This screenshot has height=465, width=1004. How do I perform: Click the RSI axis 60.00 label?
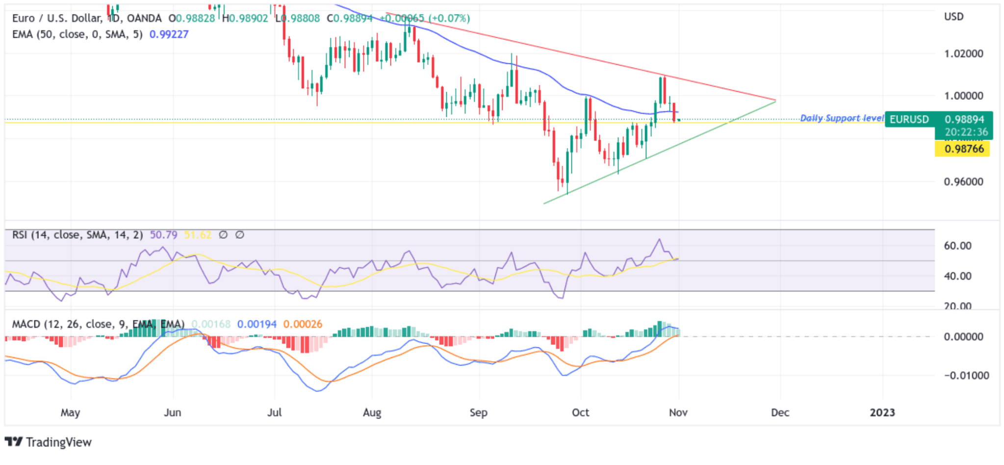click(958, 246)
